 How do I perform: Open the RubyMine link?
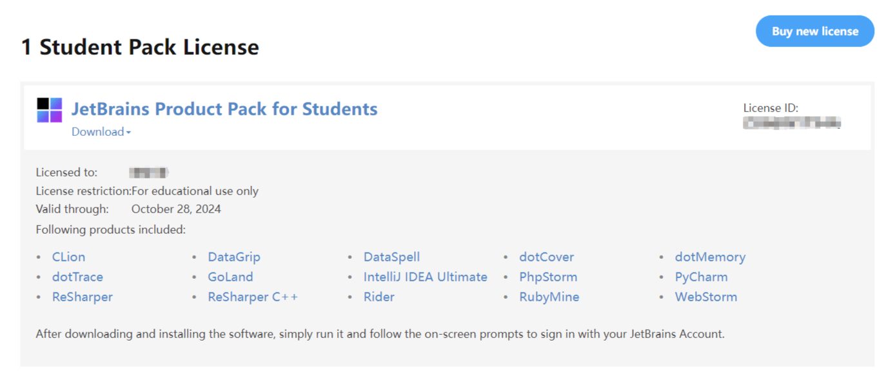click(x=549, y=297)
